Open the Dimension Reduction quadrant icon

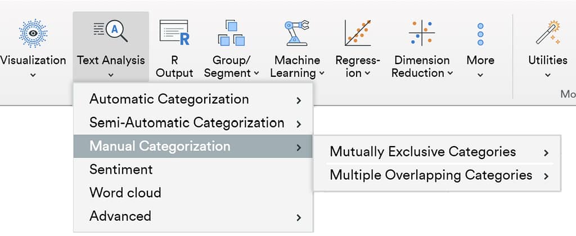pyautogui.click(x=422, y=33)
